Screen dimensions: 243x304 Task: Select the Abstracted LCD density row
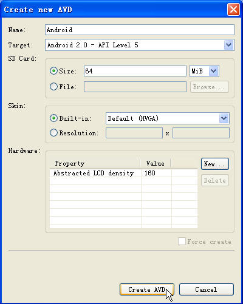[123, 173]
